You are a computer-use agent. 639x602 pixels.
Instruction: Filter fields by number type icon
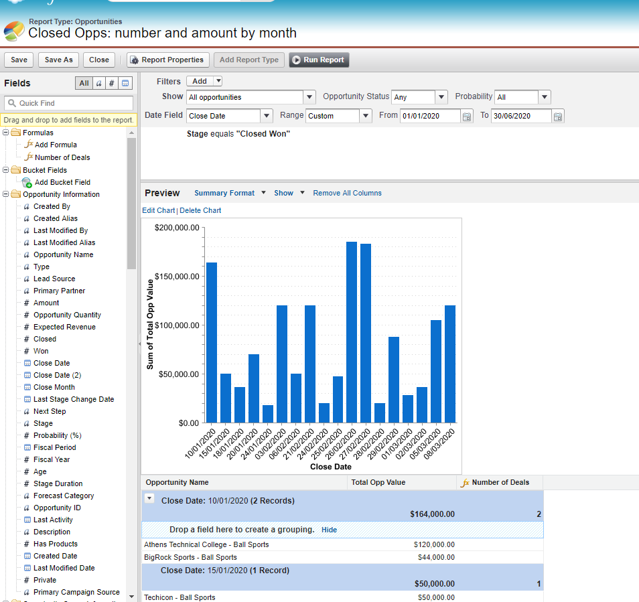pos(112,84)
